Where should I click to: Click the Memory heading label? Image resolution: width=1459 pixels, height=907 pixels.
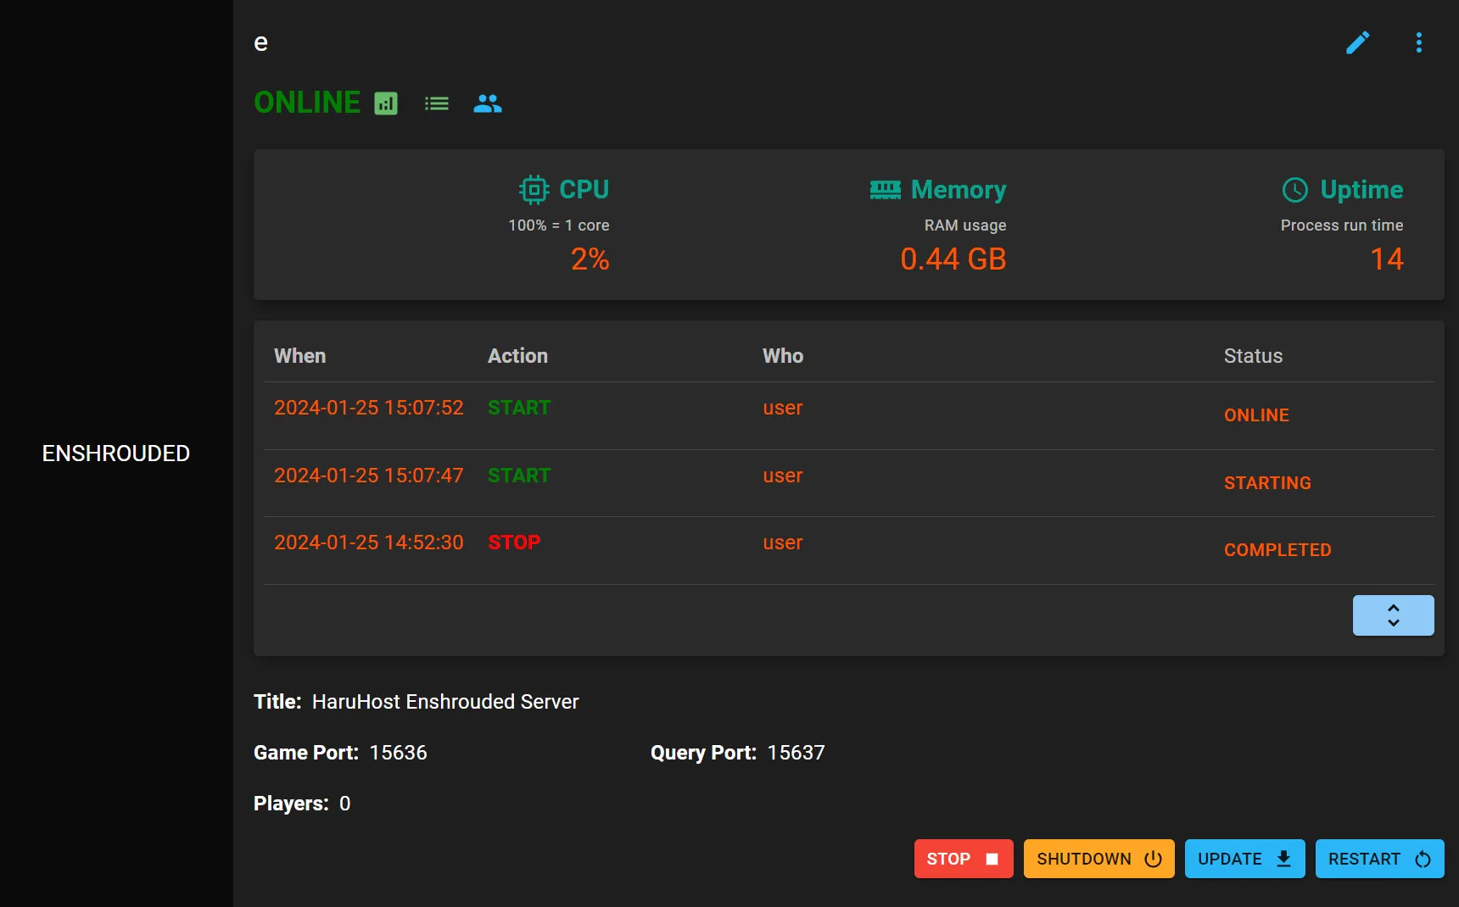[959, 190]
